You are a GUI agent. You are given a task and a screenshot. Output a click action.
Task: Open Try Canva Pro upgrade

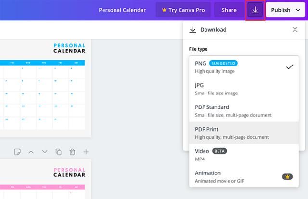(x=183, y=10)
